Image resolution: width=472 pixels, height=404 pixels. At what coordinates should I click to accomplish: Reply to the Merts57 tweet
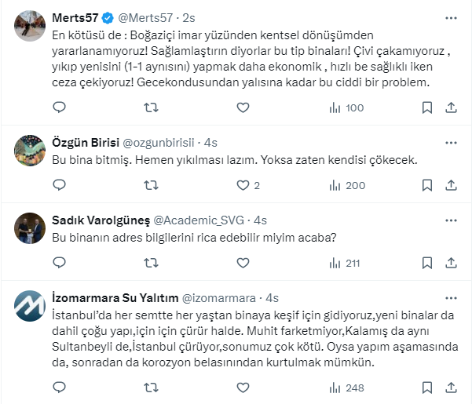pos(58,107)
